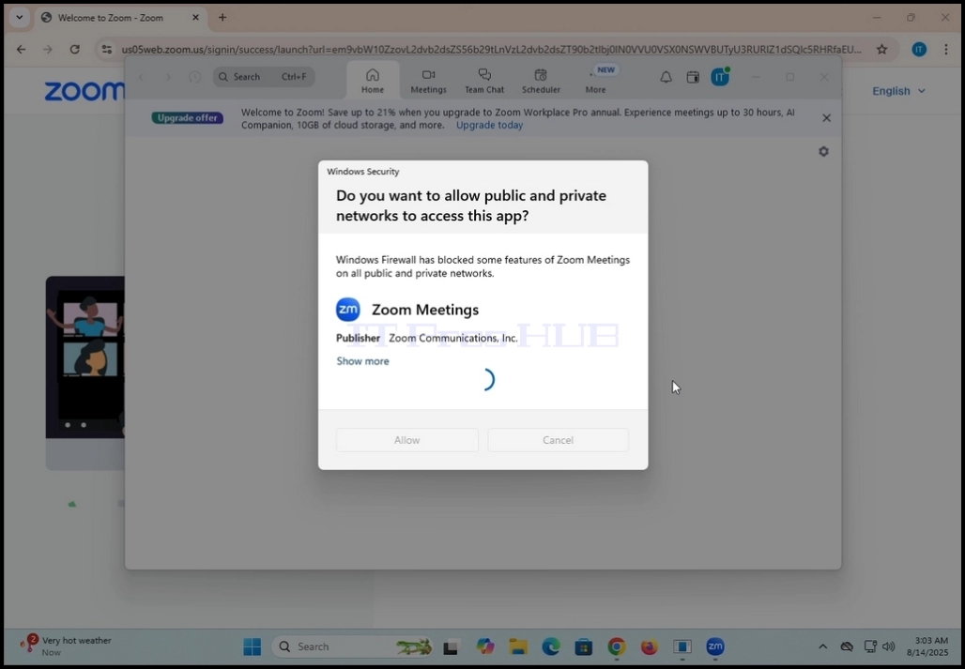This screenshot has width=965, height=669.
Task: Allow Zoom Meetings through Windows Firewall
Action: tap(406, 440)
